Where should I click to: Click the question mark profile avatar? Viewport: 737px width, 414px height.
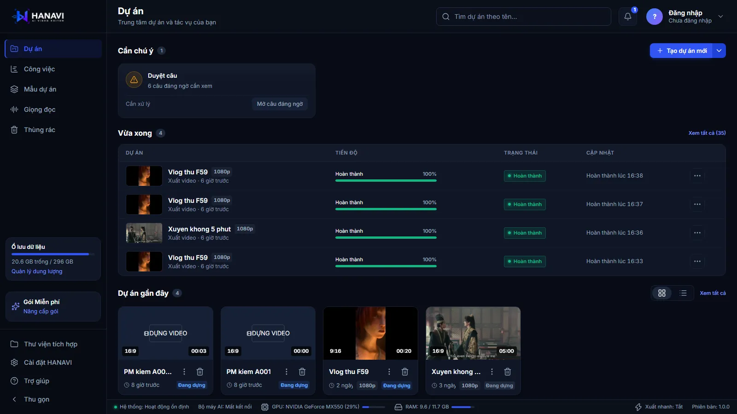[x=654, y=17]
